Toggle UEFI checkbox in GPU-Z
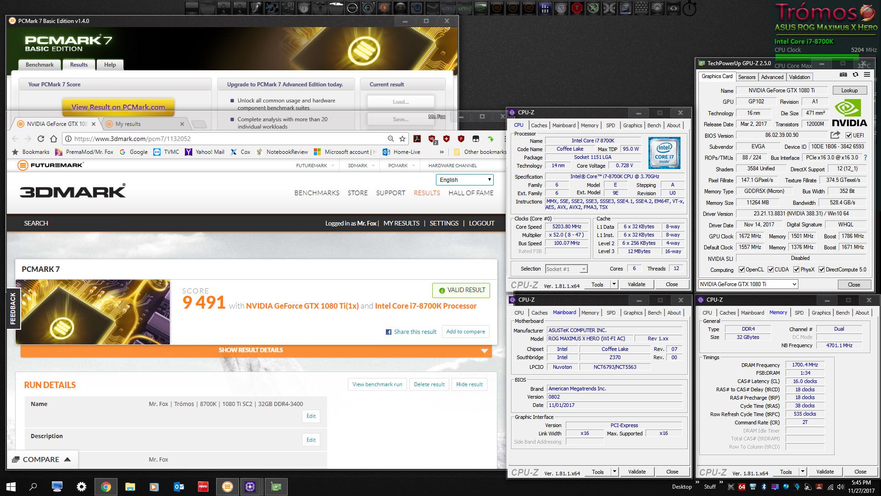The height and width of the screenshot is (496, 881). tap(848, 135)
